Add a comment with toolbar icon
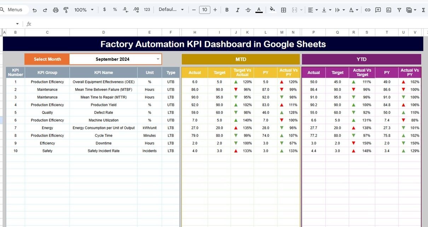 tap(378, 10)
